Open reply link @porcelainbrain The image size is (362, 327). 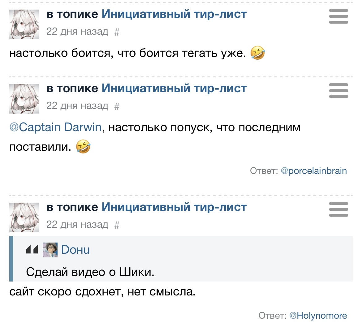tap(314, 171)
